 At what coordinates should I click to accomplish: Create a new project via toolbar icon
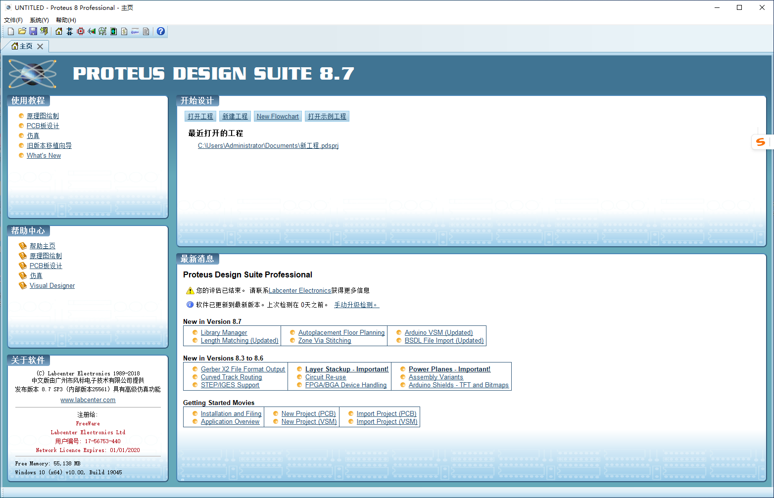pos(11,31)
